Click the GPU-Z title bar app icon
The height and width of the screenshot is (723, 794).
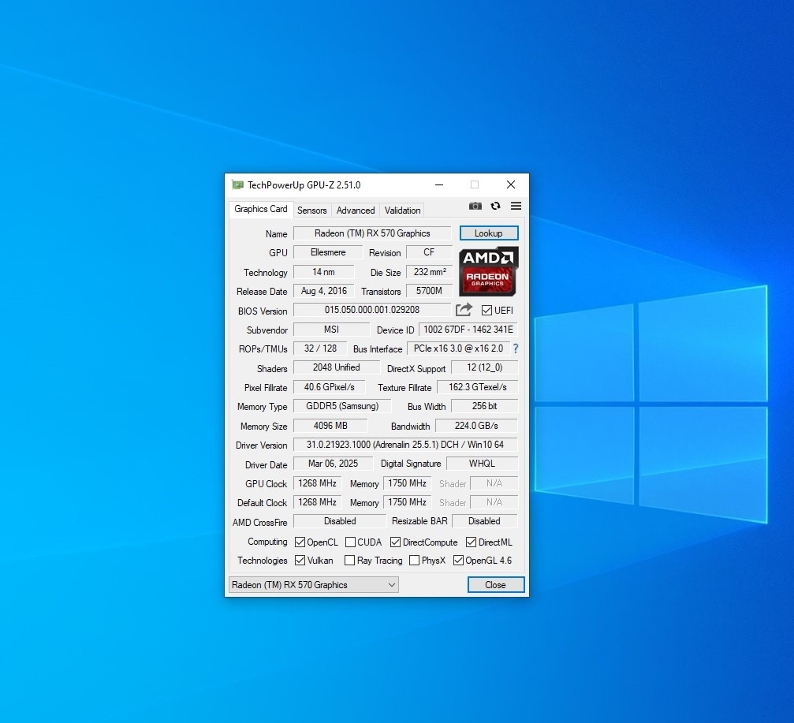[237, 184]
